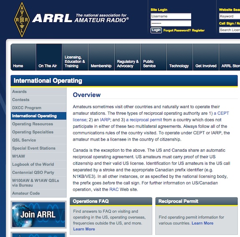
Task: Click the International Operating page title bar
Action: tap(124, 81)
